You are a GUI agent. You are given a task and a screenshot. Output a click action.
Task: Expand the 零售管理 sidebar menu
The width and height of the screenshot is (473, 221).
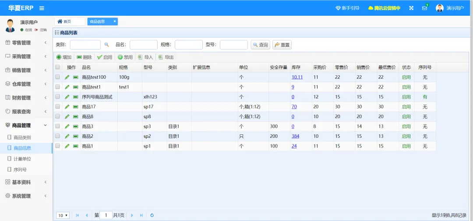point(26,43)
